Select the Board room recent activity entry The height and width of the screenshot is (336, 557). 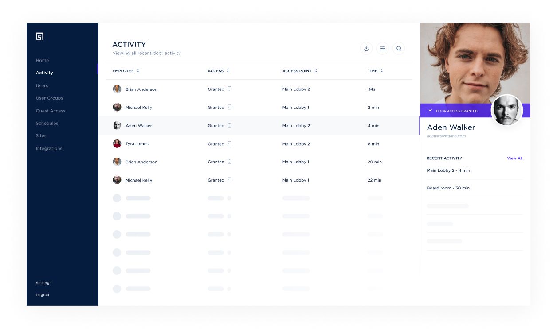[448, 188]
